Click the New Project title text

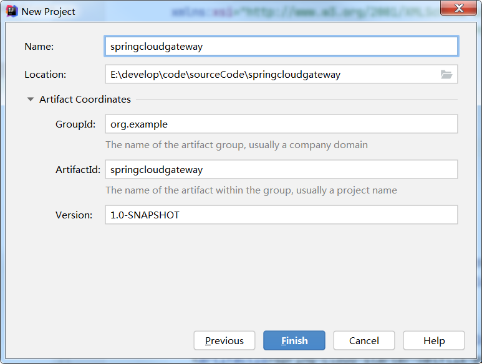point(49,11)
